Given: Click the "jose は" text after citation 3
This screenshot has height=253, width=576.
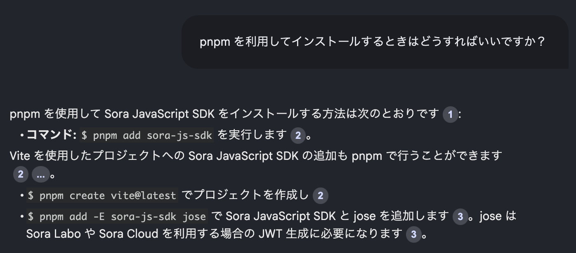Looking at the screenshot, I should pos(498,216).
